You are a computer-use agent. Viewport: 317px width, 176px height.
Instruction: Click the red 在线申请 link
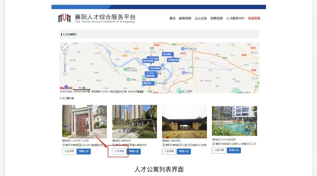[254, 18]
